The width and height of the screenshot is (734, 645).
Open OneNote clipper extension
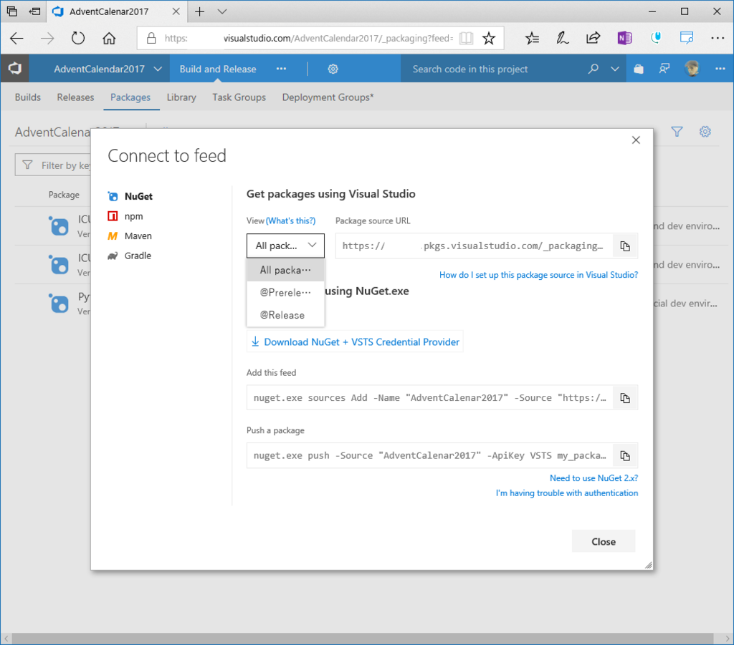(x=624, y=38)
